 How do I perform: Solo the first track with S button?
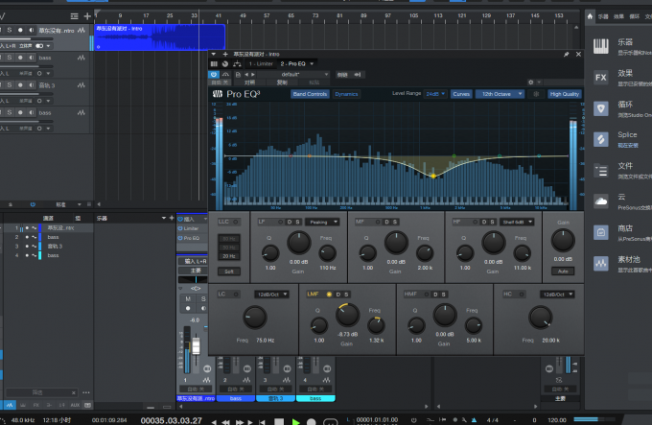[10, 30]
